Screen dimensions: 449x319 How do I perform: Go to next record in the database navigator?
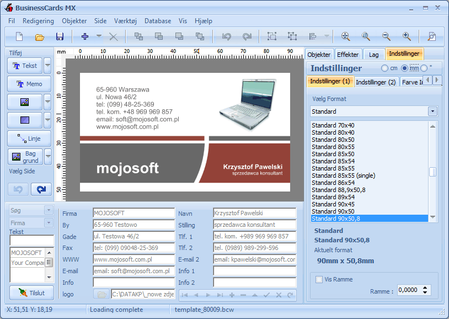208,295
